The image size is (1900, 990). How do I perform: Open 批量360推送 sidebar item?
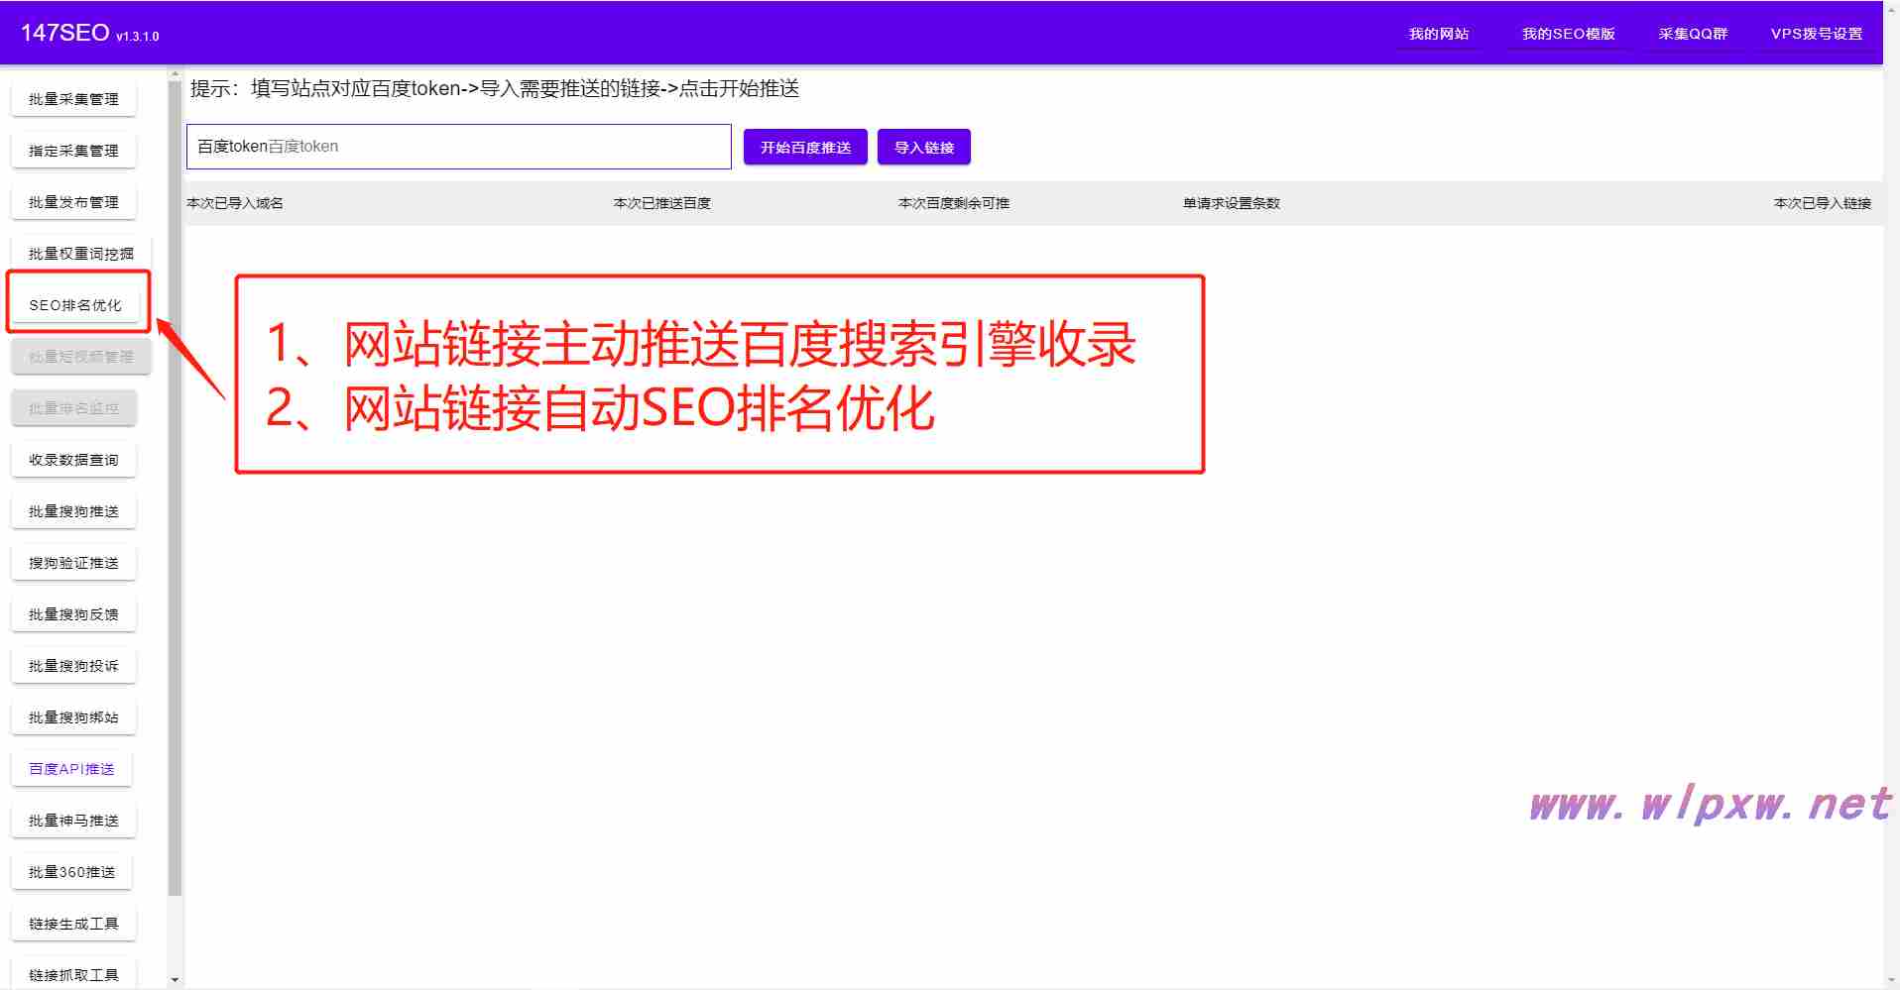click(72, 872)
